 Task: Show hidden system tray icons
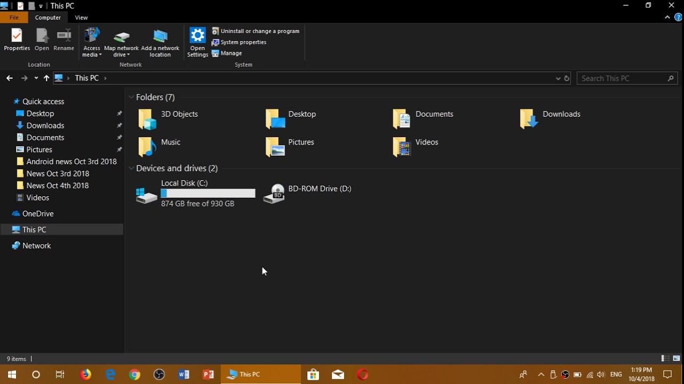[541, 374]
